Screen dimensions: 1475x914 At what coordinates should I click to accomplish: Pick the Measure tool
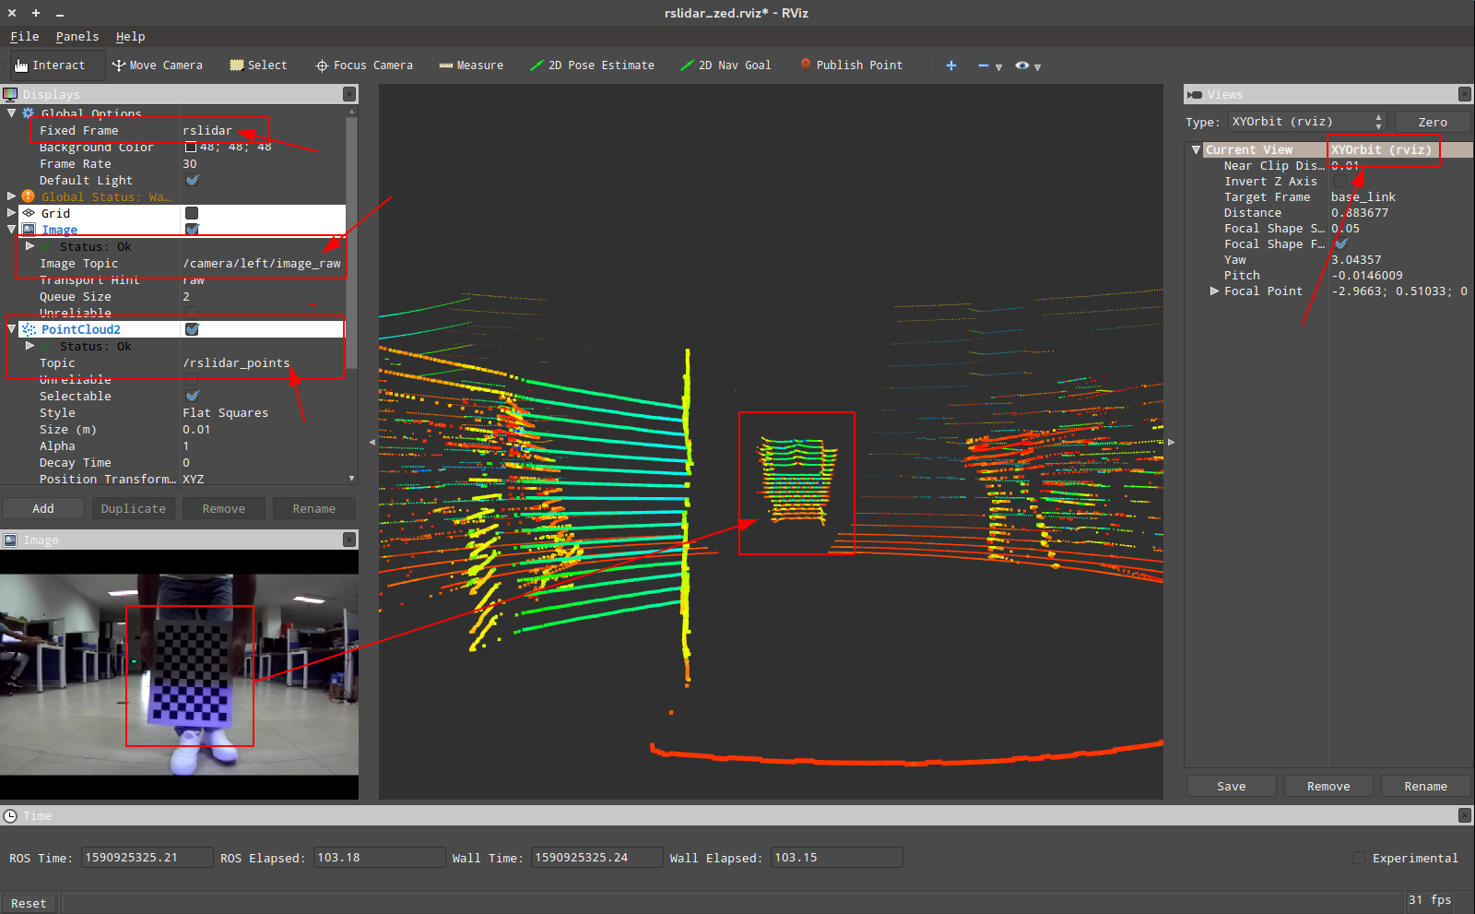[x=471, y=65]
